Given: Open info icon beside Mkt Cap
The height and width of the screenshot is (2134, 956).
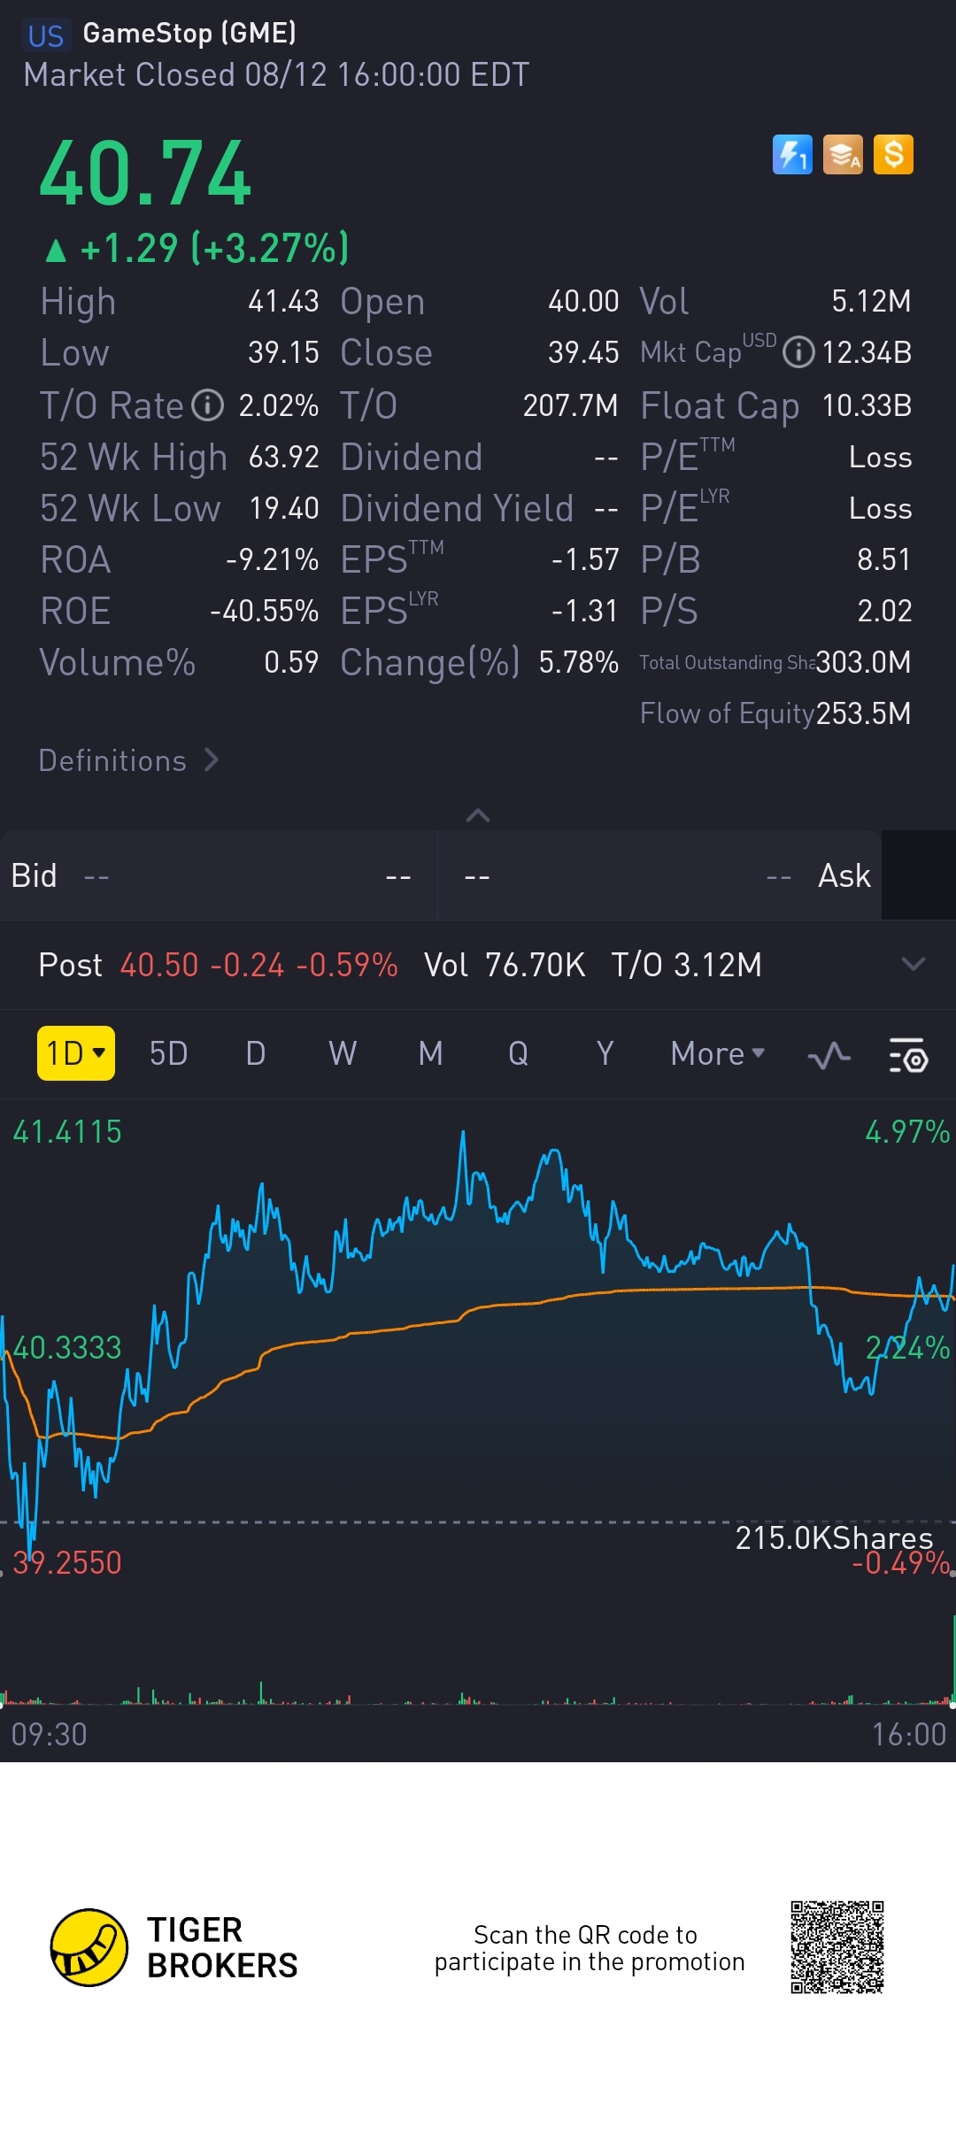Looking at the screenshot, I should pyautogui.click(x=798, y=352).
